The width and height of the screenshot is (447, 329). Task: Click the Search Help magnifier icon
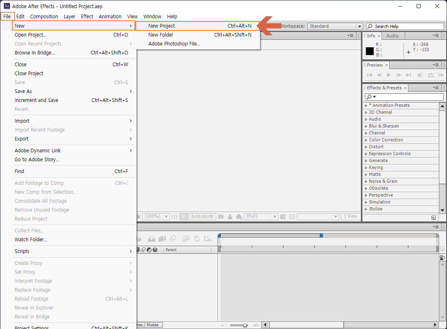[370, 26]
